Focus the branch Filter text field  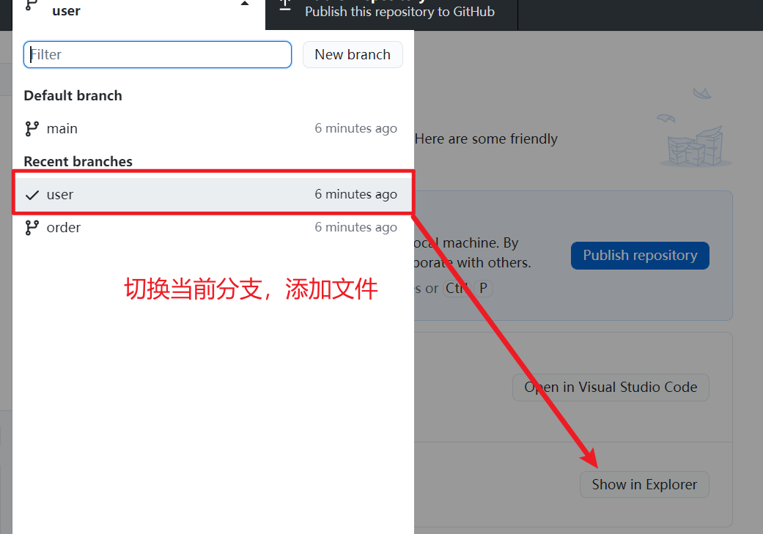coord(158,54)
